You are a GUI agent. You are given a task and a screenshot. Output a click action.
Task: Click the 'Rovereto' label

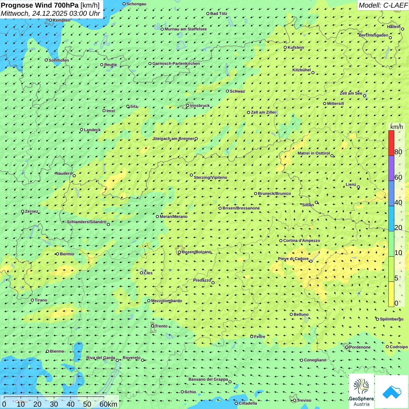coord(131,358)
